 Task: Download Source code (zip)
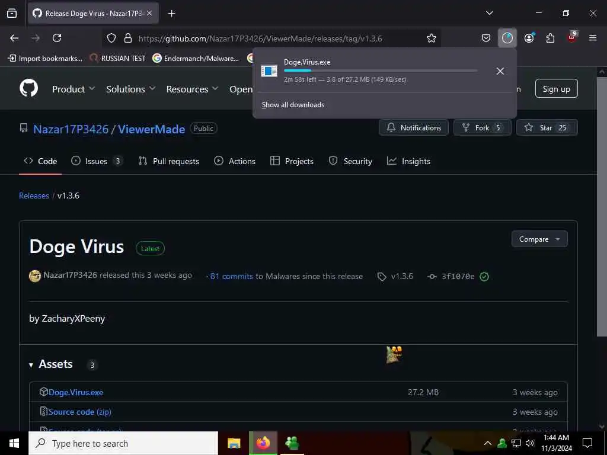[x=80, y=412]
